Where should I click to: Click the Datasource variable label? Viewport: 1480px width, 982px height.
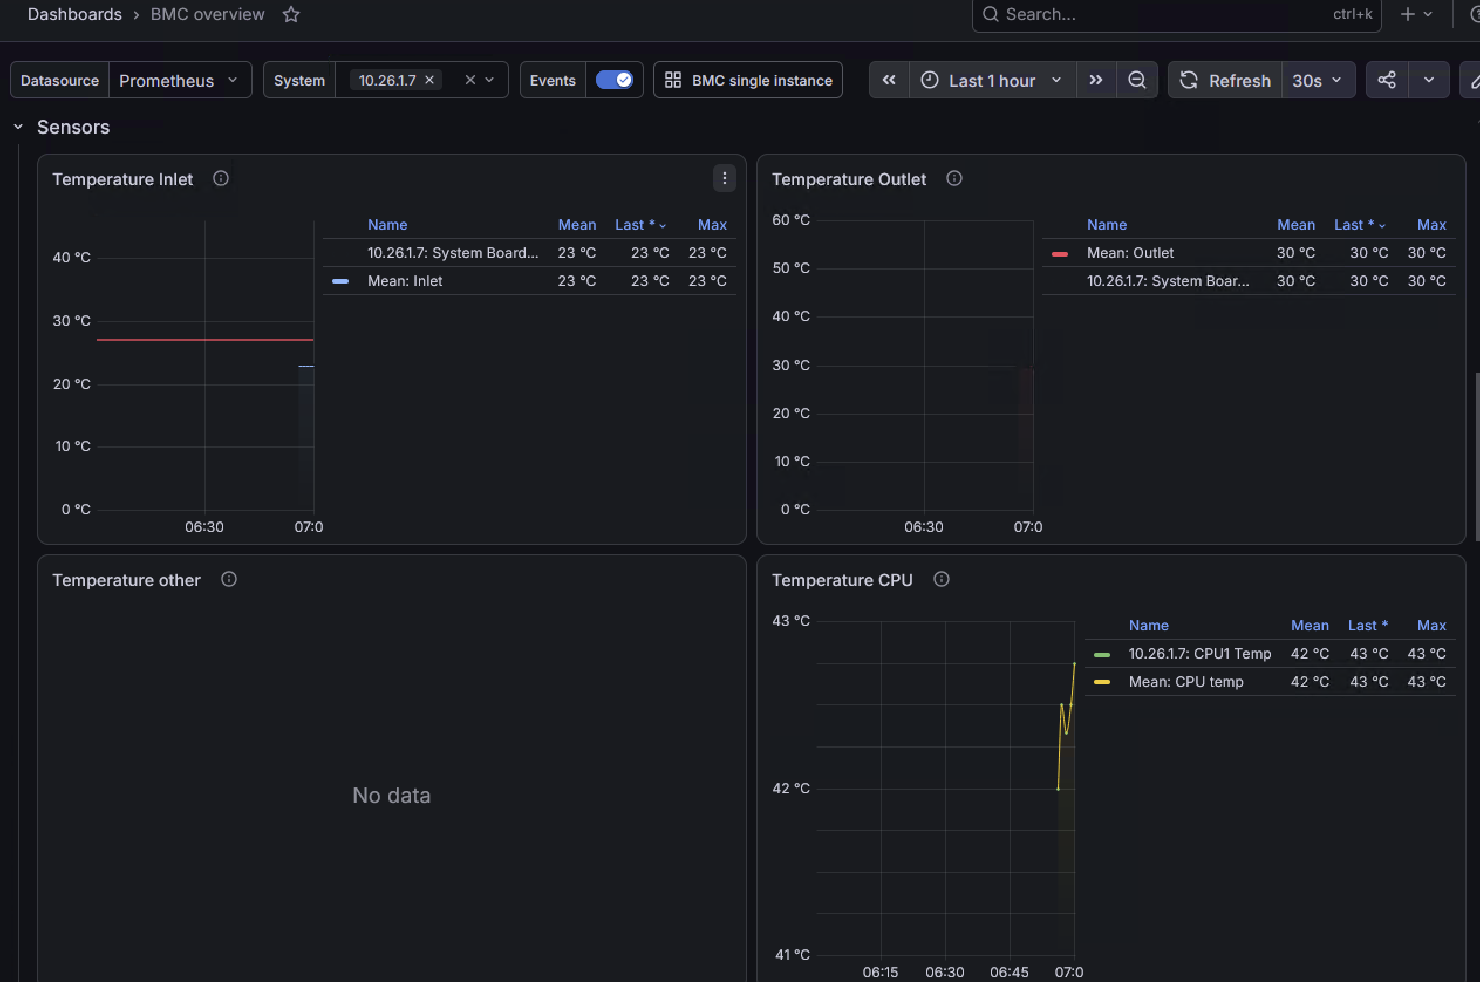click(60, 80)
